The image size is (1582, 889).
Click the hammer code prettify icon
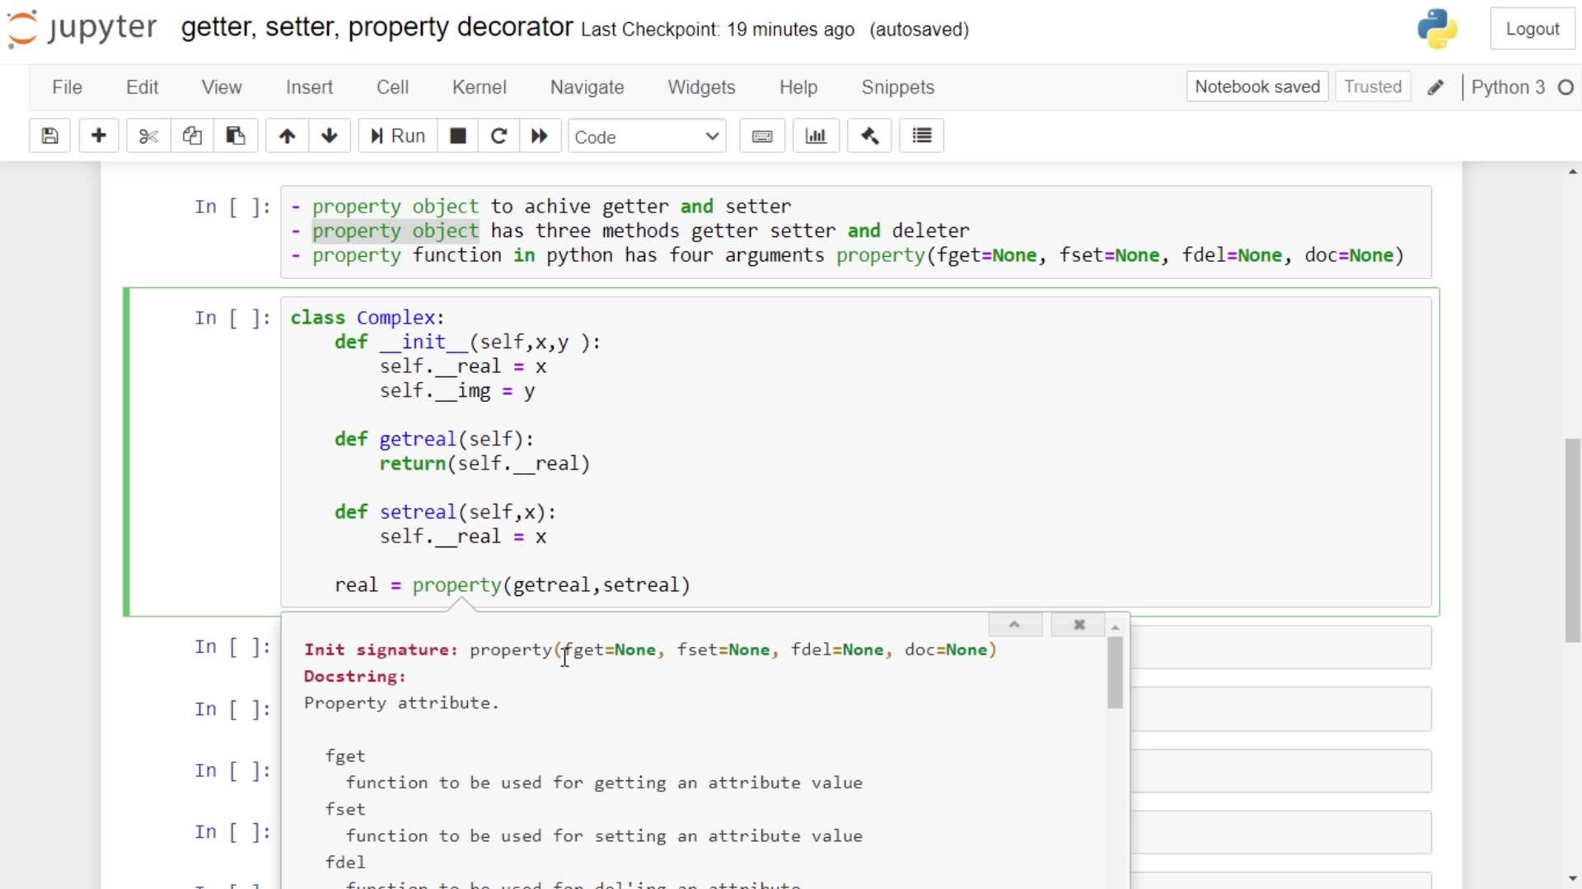(x=869, y=136)
